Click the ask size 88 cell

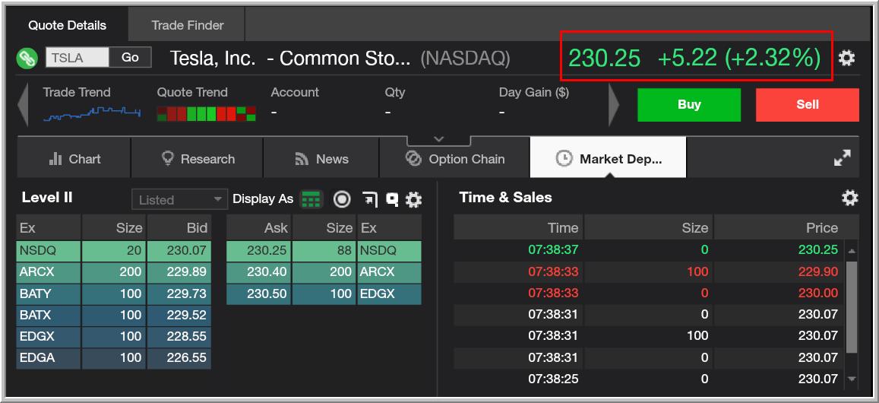point(324,251)
